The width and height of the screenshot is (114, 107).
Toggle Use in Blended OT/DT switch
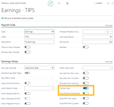pos(27,98)
